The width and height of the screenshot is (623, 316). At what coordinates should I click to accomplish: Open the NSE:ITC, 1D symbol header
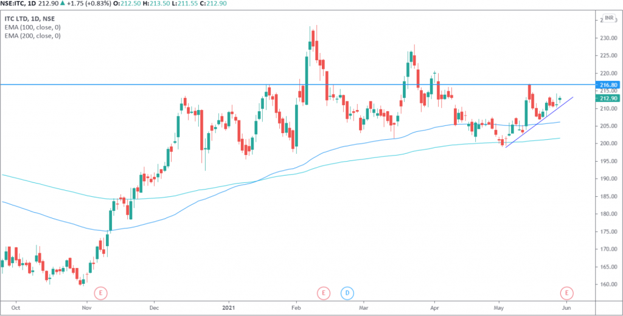click(x=18, y=5)
